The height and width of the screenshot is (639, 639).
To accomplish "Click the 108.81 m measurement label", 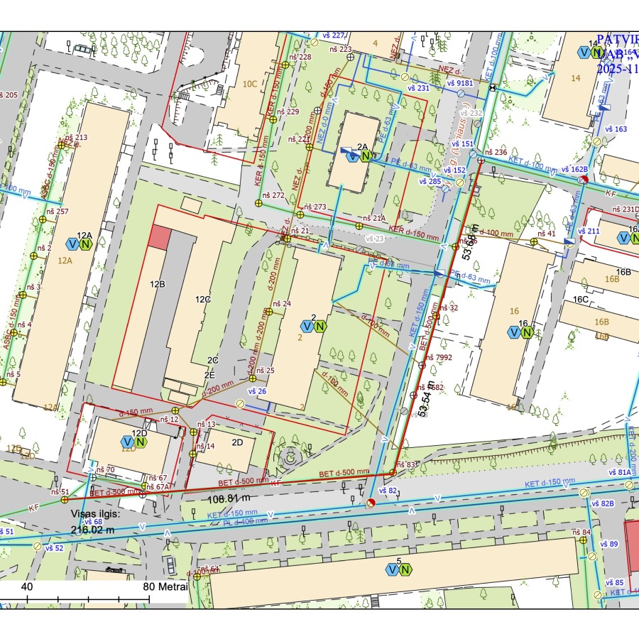I will [229, 499].
